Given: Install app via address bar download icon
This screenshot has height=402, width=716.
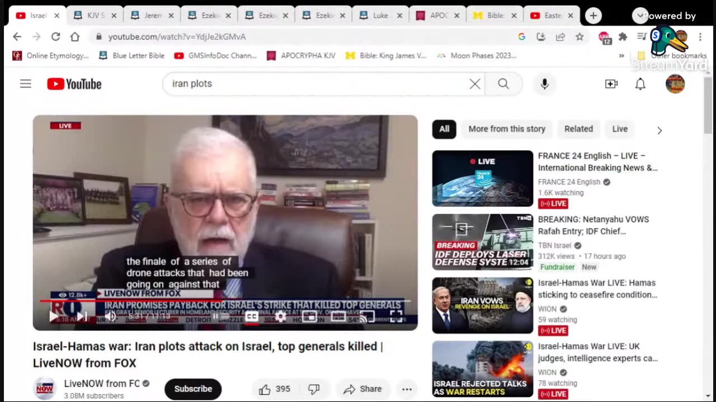Looking at the screenshot, I should pos(541,37).
